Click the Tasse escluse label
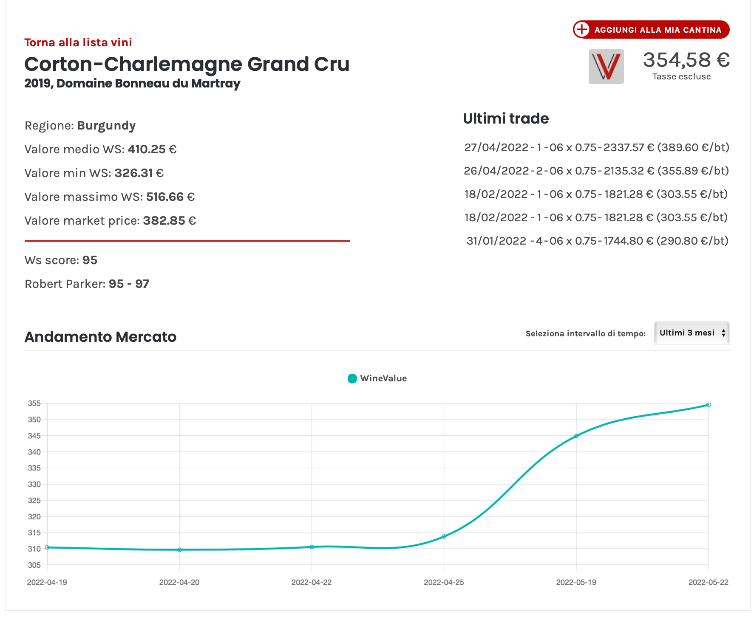The width and height of the screenshot is (754, 620). point(682,77)
